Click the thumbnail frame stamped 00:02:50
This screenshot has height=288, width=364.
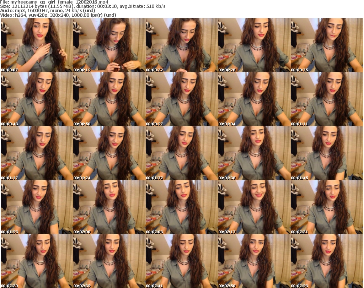pos(254,261)
